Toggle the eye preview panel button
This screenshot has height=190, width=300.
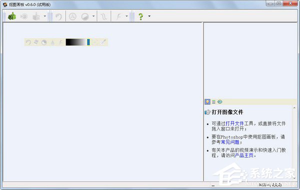pos(220,102)
